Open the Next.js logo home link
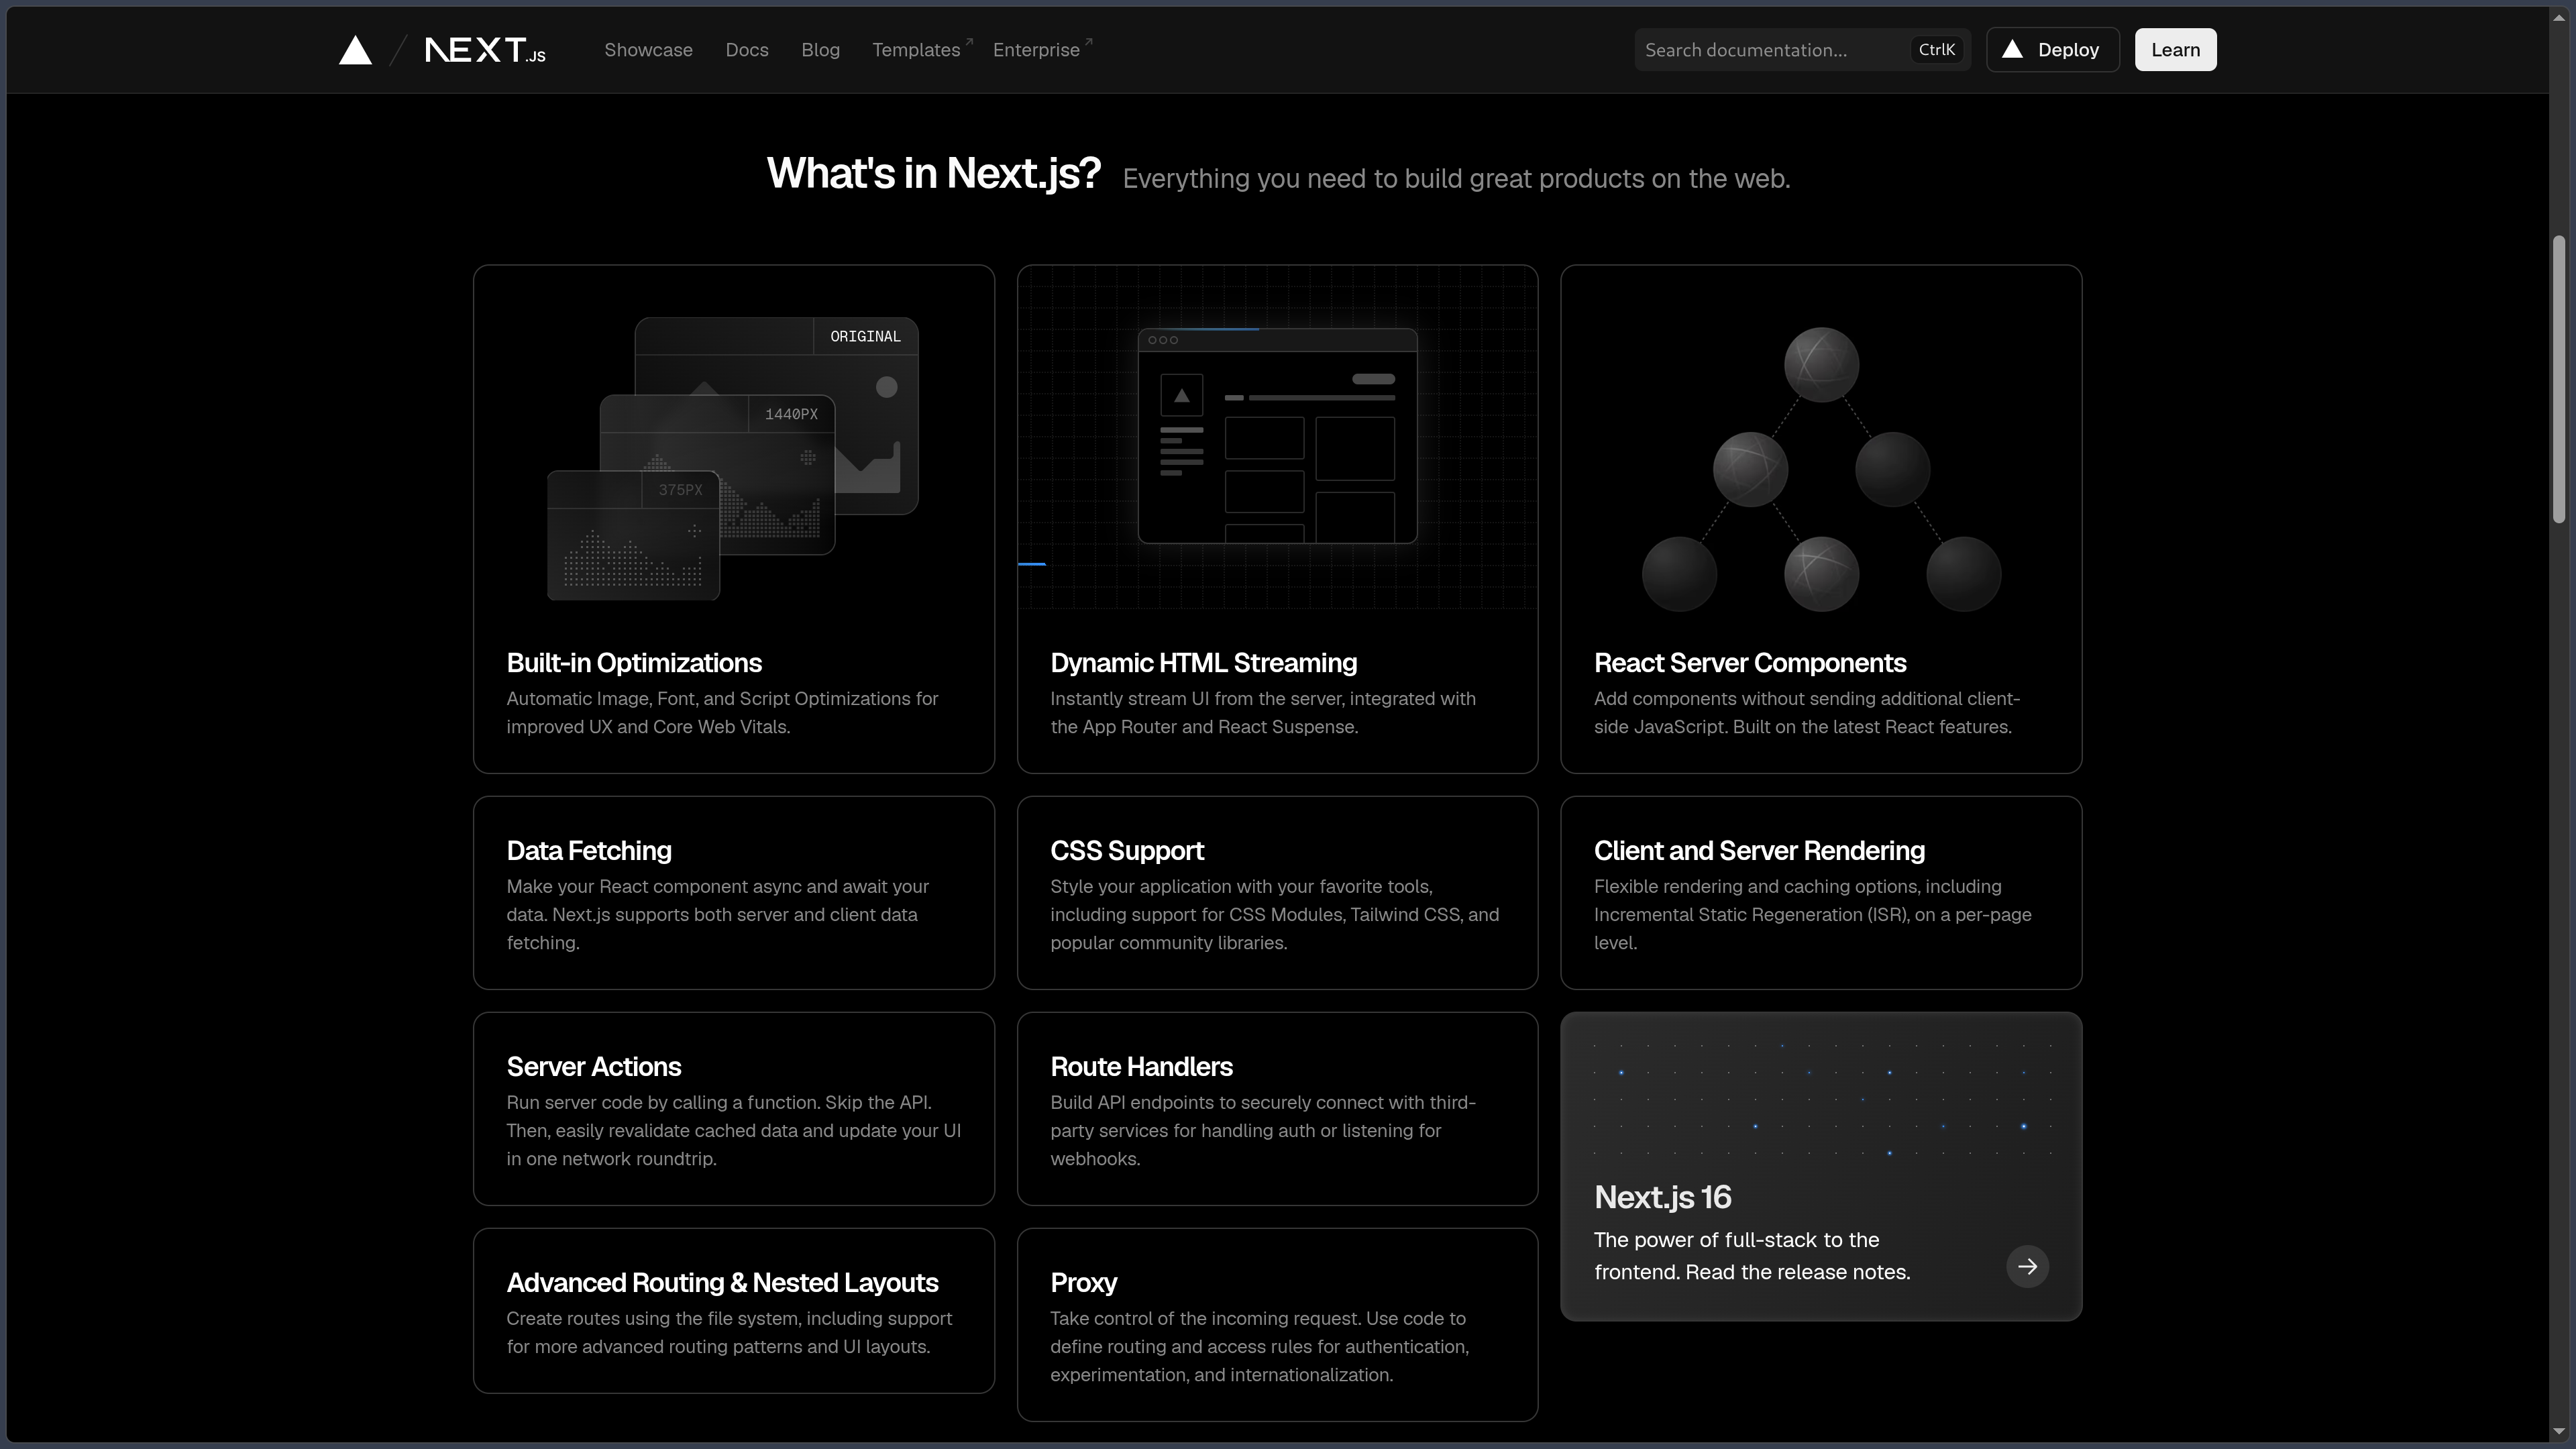Viewport: 2576px width, 1449px height. 485,50
